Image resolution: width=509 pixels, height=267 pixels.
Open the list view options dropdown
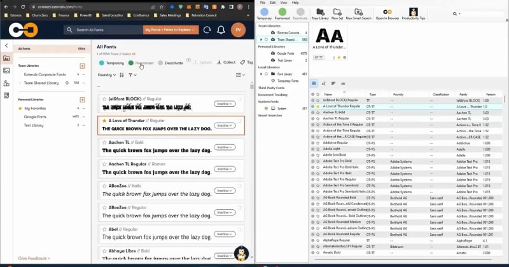(x=241, y=75)
